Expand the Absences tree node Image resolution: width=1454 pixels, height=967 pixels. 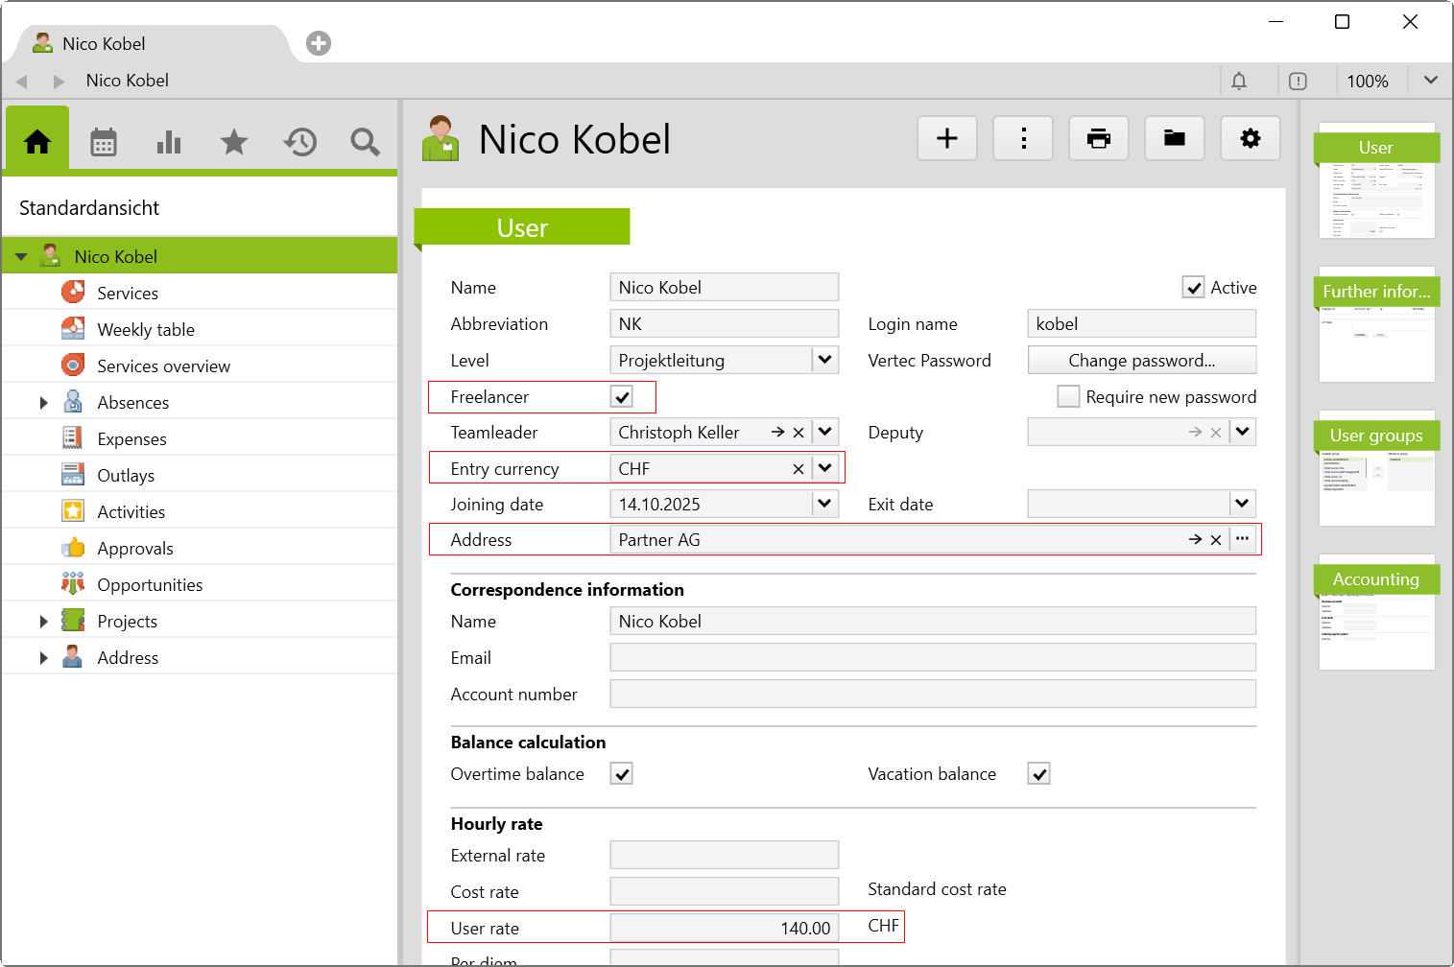click(43, 403)
